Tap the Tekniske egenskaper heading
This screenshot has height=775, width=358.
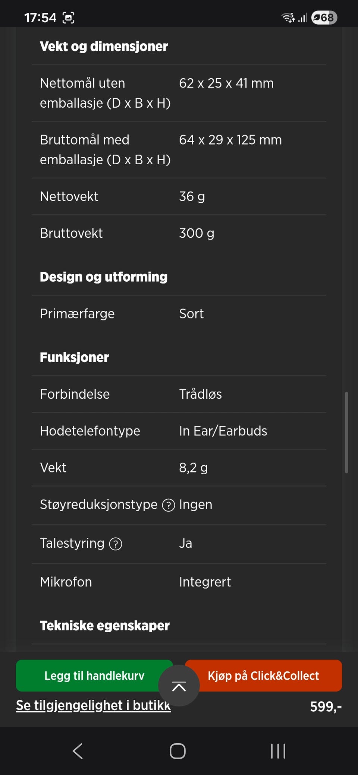tap(104, 626)
